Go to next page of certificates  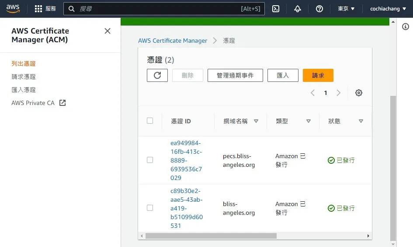(338, 93)
